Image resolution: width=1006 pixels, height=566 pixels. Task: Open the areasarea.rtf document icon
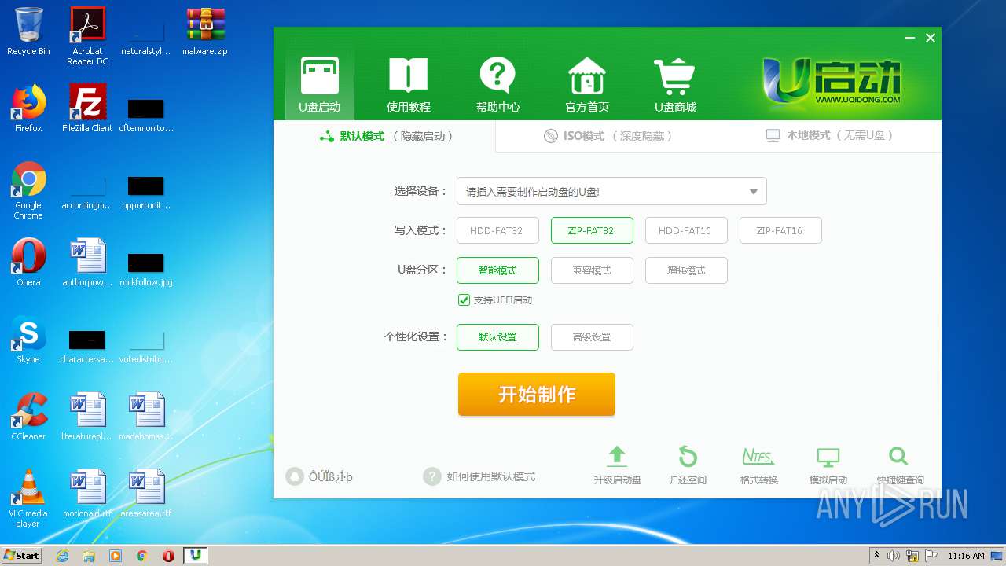[146, 494]
